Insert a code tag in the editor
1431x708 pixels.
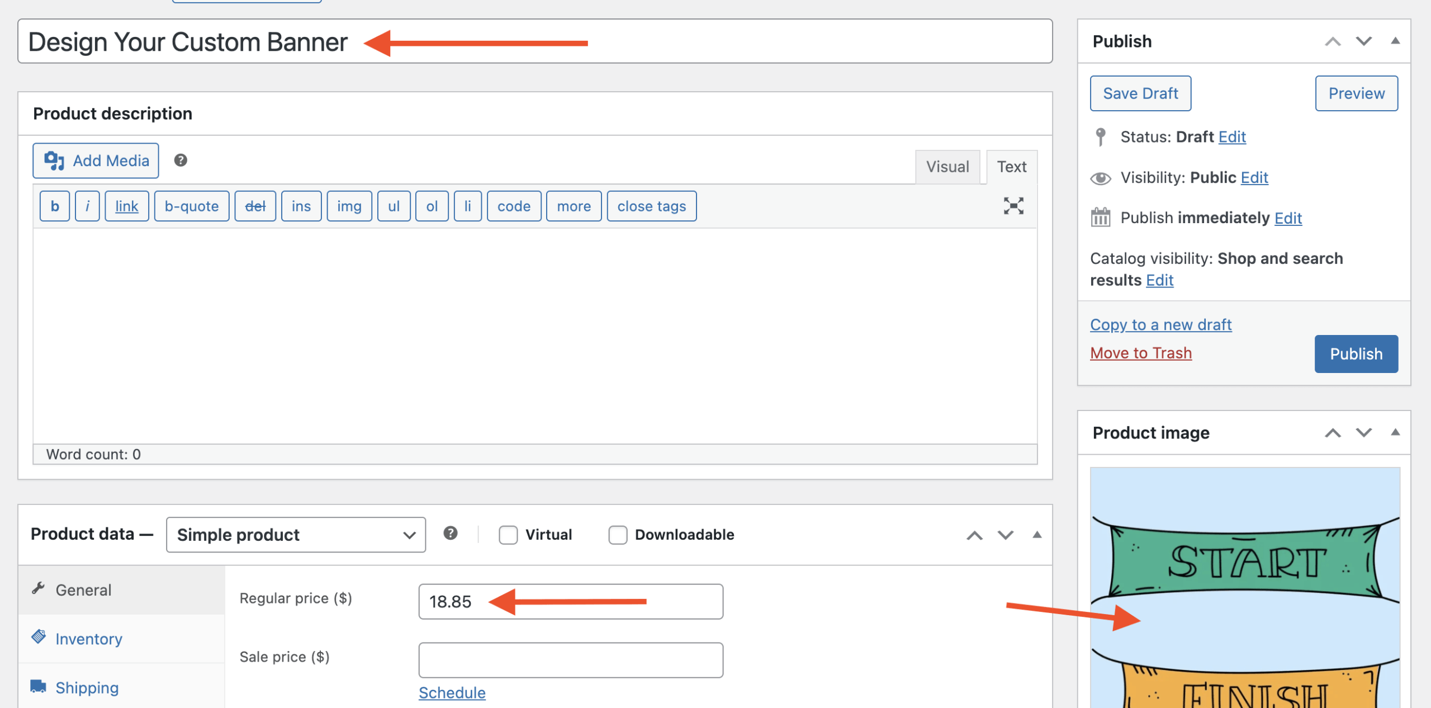[x=513, y=206]
